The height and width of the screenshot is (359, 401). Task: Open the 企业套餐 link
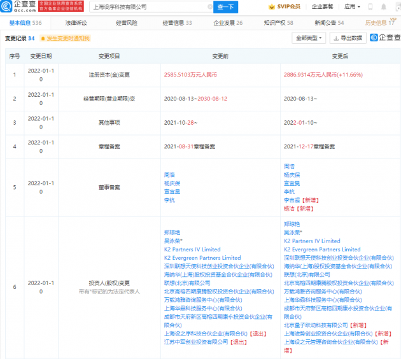322,6
